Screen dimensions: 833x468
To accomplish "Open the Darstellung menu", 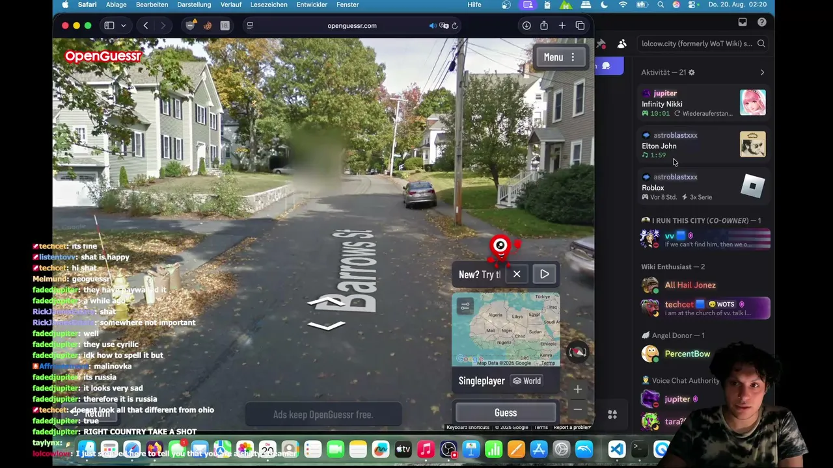I will pos(194,5).
